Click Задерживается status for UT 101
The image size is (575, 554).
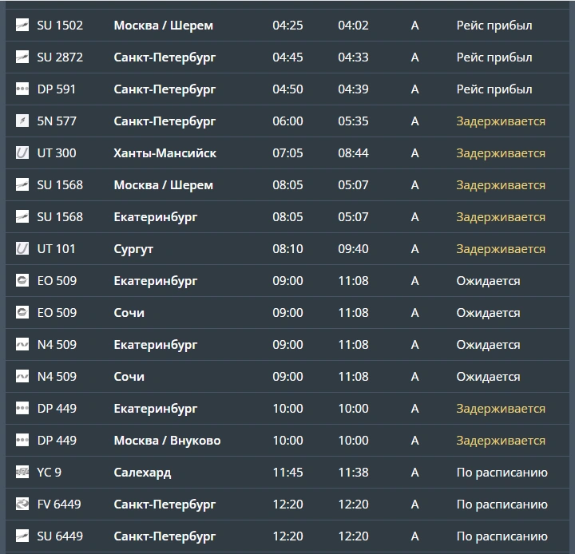click(x=501, y=249)
